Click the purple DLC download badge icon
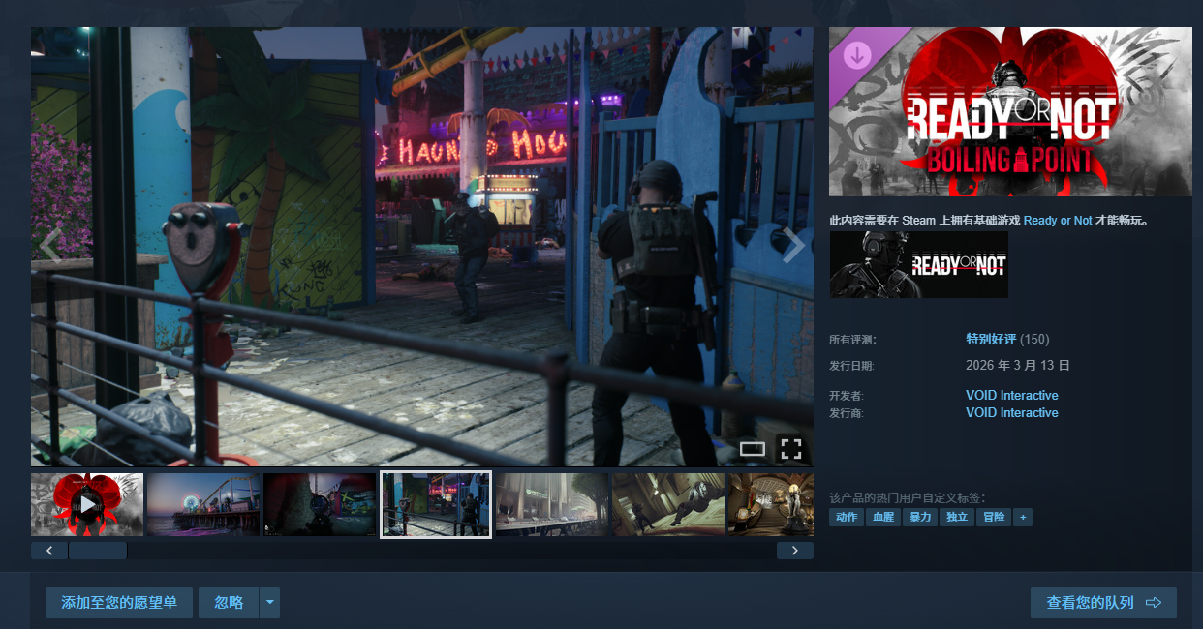Viewport: 1203px width, 629px height. click(x=856, y=54)
